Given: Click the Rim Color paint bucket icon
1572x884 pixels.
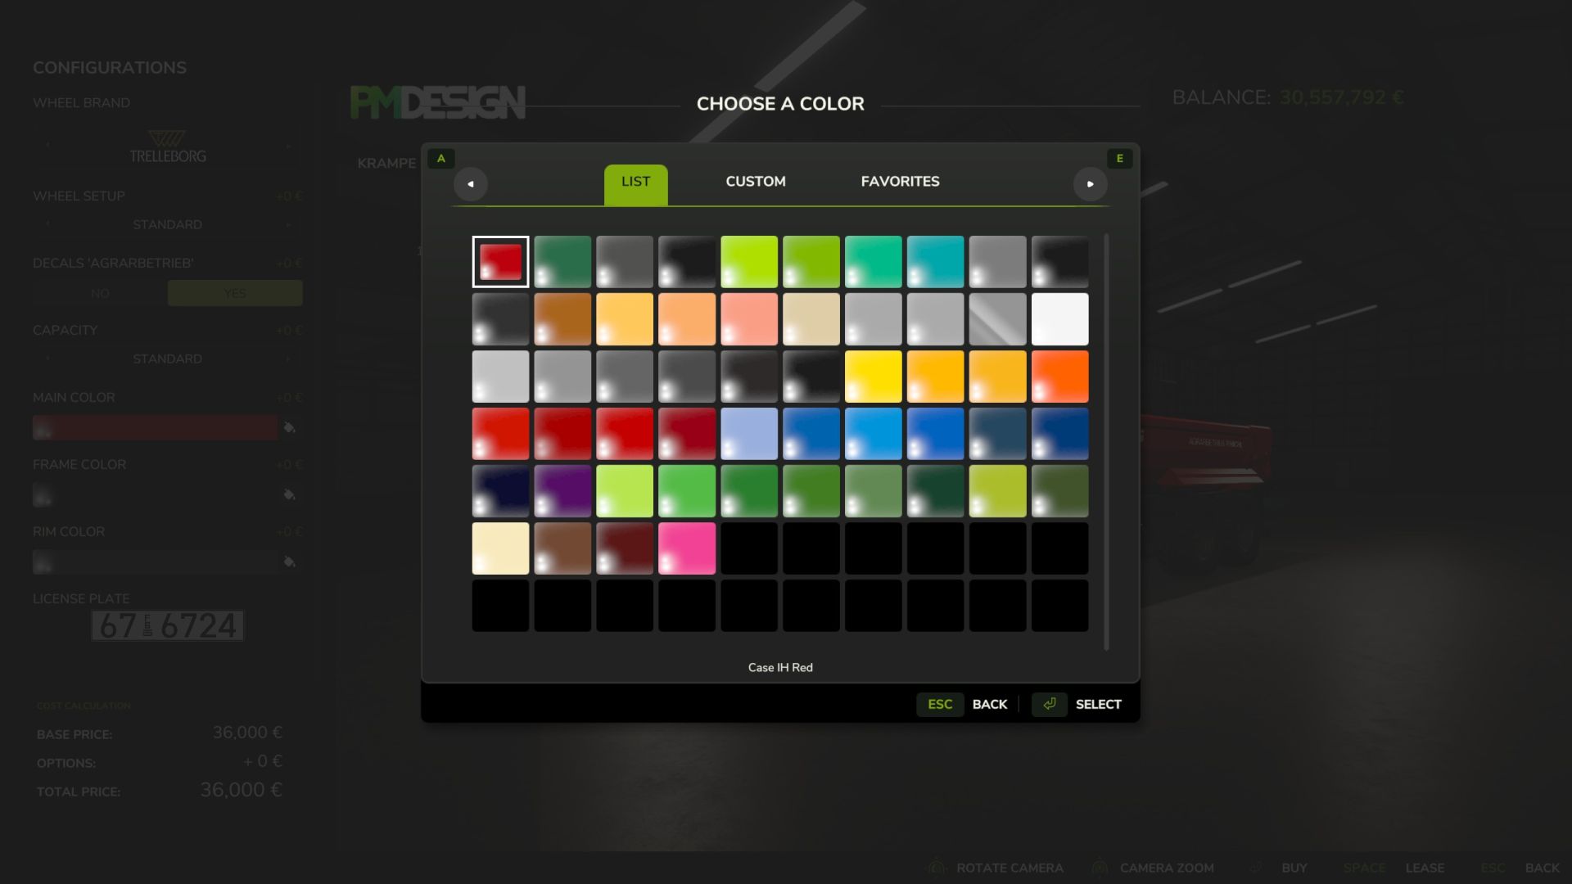Looking at the screenshot, I should [289, 562].
